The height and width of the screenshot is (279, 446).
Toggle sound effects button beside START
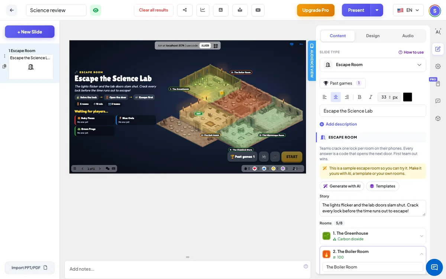[264, 157]
